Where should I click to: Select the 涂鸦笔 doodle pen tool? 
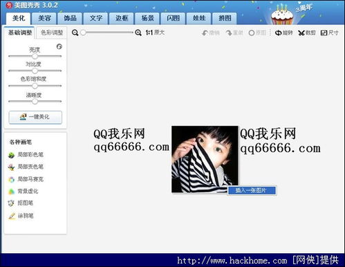21,216
